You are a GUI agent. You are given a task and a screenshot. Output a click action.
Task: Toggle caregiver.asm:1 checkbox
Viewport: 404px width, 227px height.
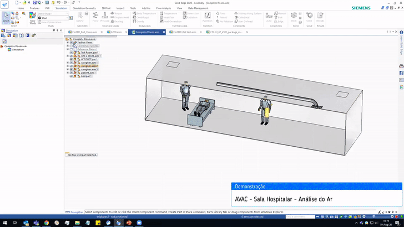point(72,63)
